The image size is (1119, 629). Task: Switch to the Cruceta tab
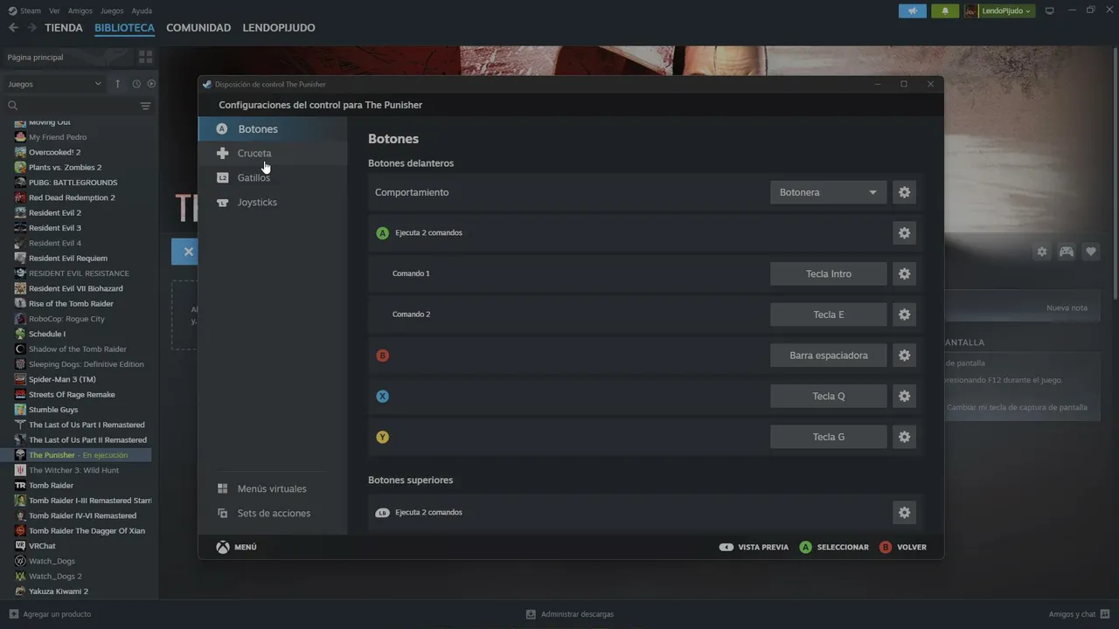coord(273,153)
